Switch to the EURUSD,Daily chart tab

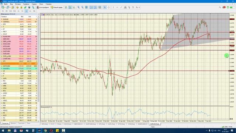tap(155, 124)
